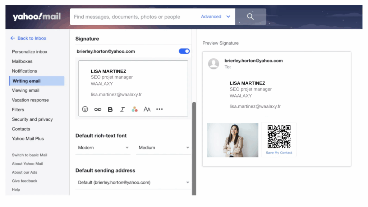The image size is (368, 207).
Task: Open Save My Contact in the signature preview
Action: (279, 152)
